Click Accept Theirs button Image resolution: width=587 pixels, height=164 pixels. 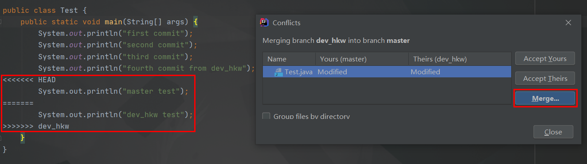coord(545,78)
